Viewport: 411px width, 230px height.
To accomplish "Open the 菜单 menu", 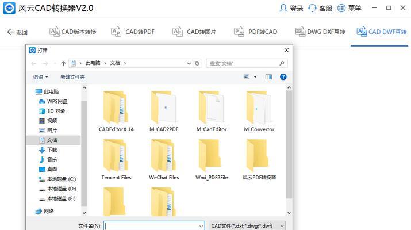I will [349, 8].
